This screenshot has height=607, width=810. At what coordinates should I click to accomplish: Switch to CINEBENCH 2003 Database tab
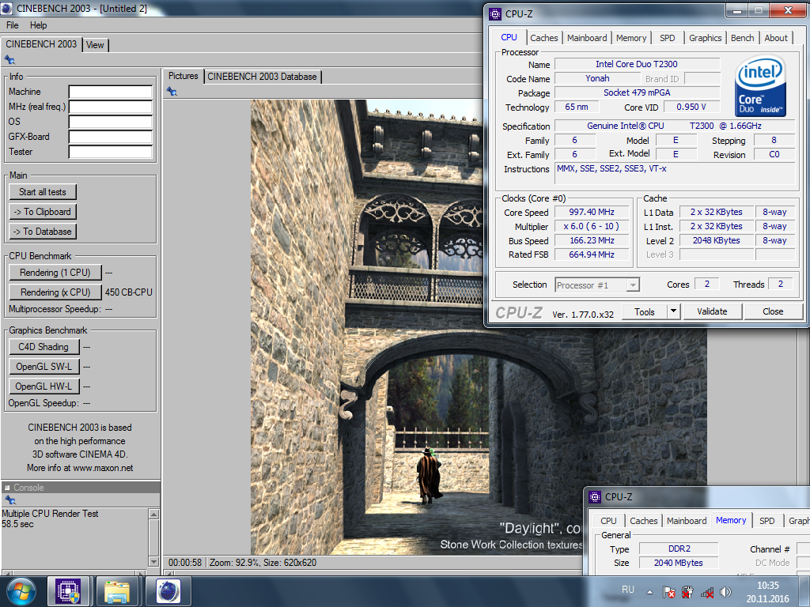tap(262, 77)
